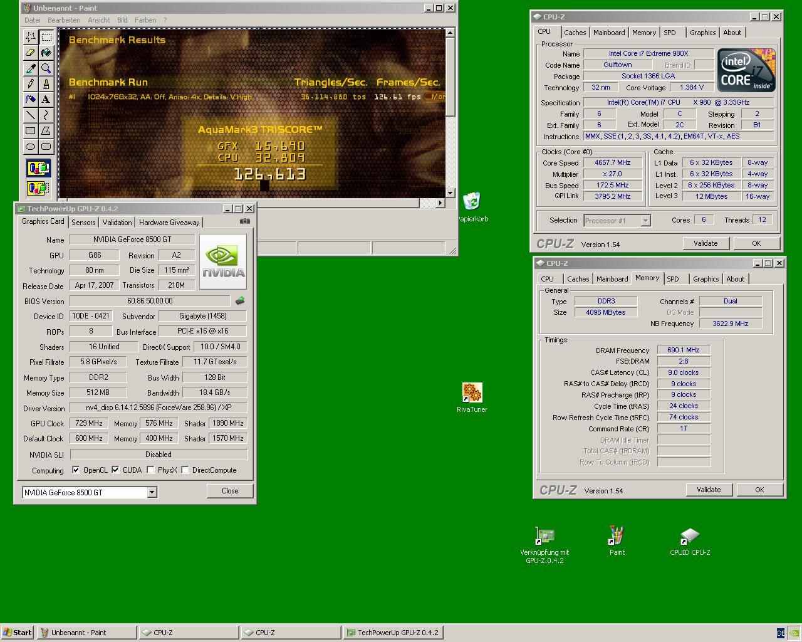802x642 pixels.
Task: Open the RivaTuner desktop shortcut
Action: (x=472, y=397)
